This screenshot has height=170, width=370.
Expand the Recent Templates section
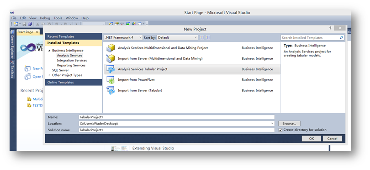point(74,36)
